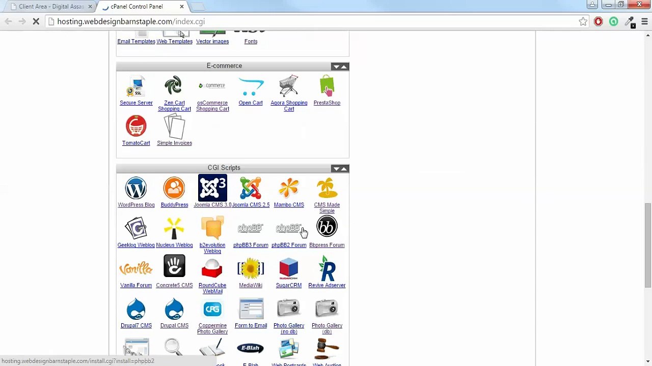Click the Simple Invoices icon
Viewport: 652px width, 366px height.
(x=174, y=126)
